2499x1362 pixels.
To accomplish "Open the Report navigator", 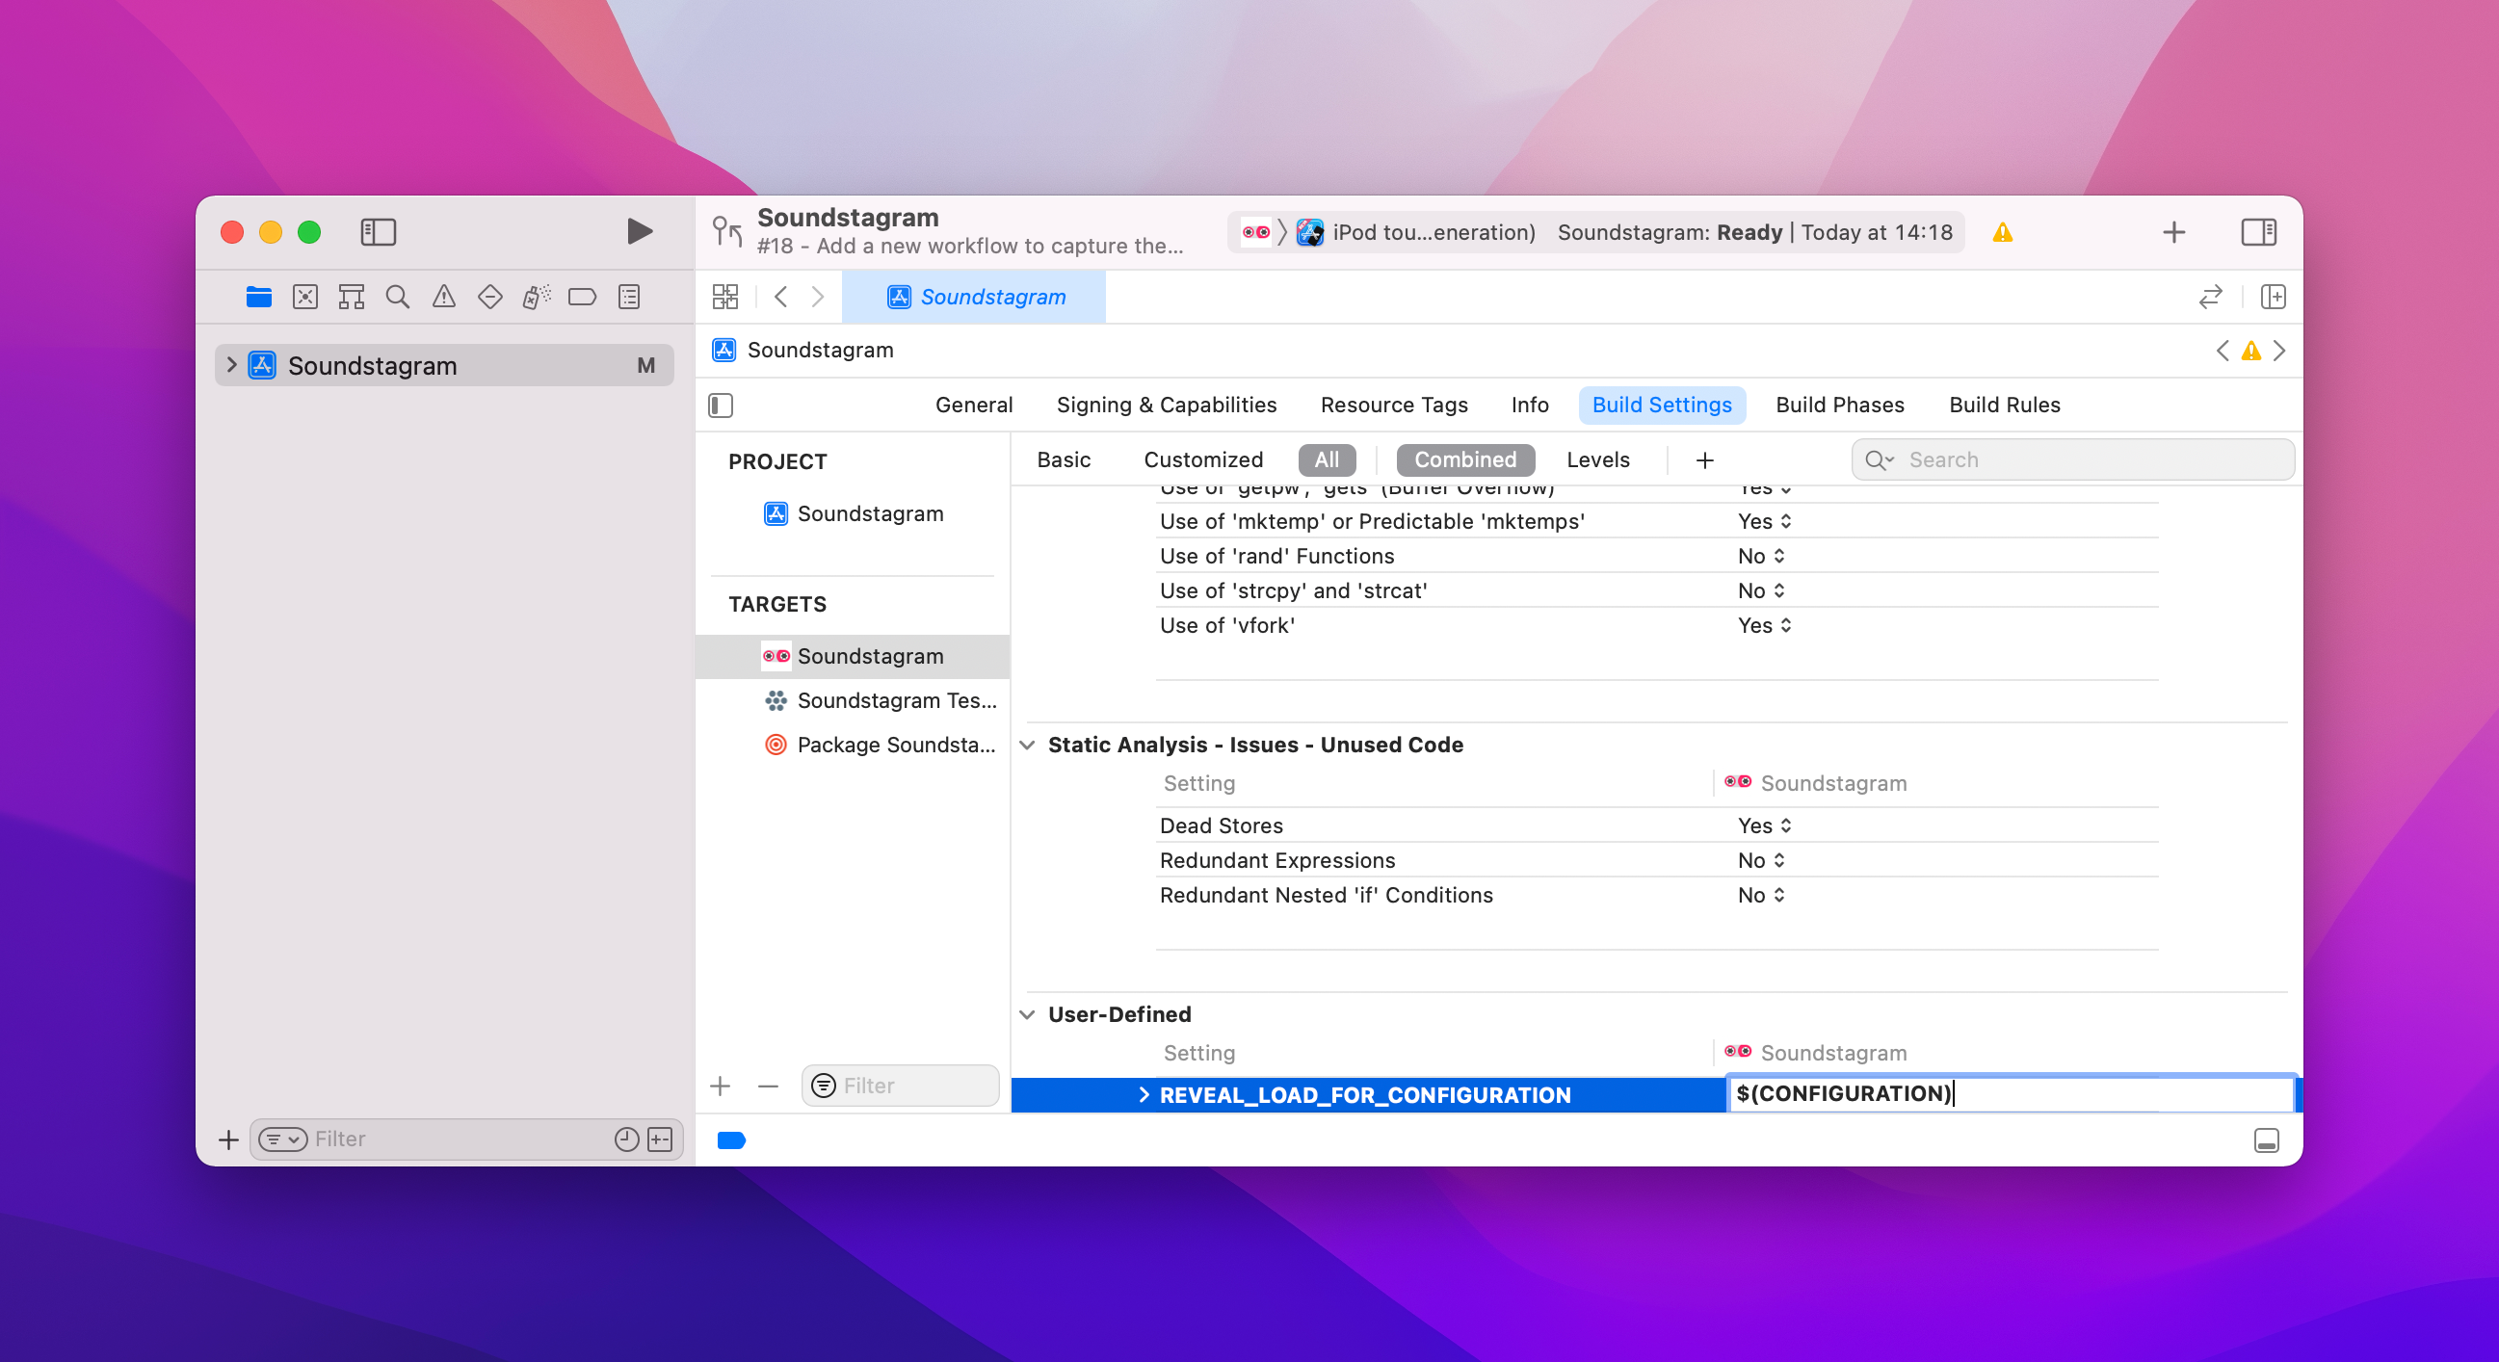I will [x=629, y=297].
